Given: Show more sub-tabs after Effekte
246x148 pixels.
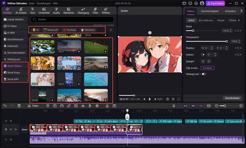Looking at the screenshot, I should [239, 20].
